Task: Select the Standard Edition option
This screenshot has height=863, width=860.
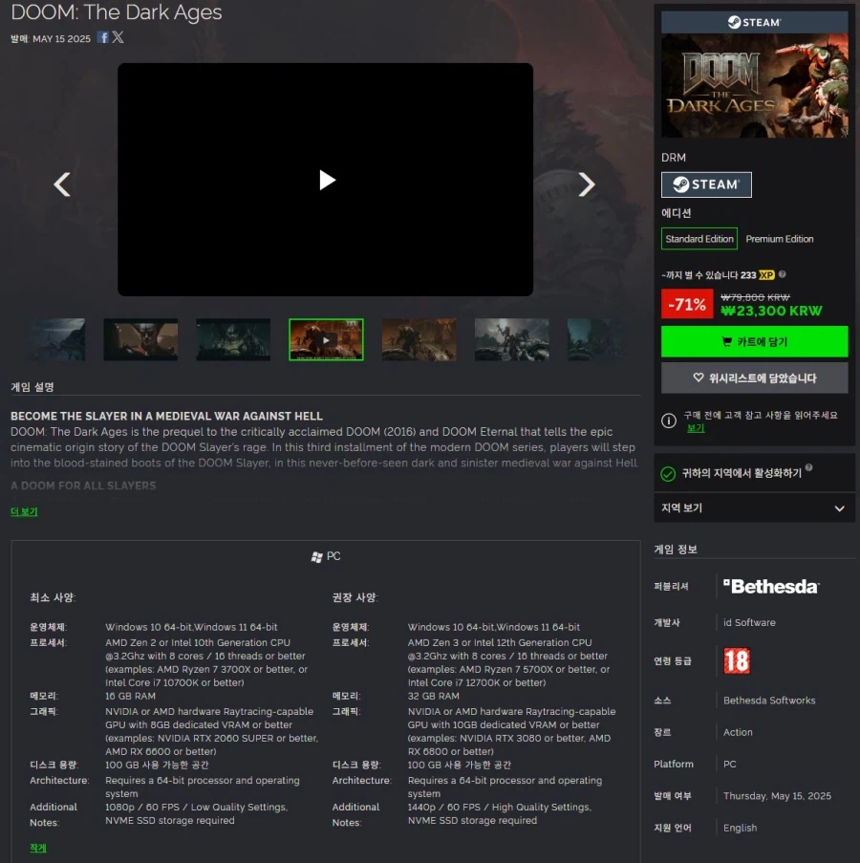Action: pyautogui.click(x=699, y=239)
